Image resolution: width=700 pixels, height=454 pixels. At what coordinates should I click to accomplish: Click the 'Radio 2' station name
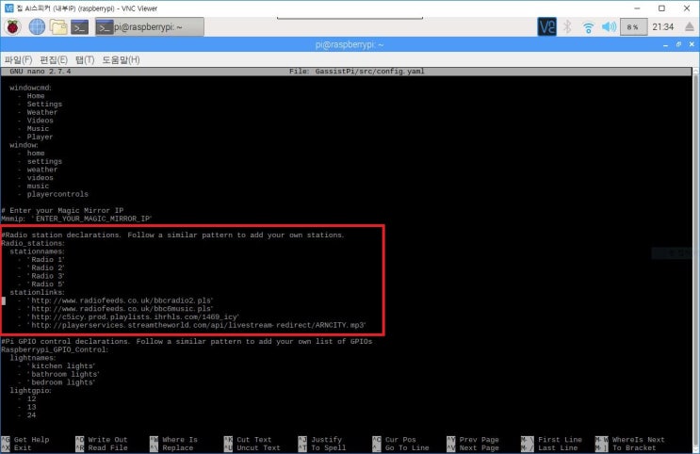click(x=46, y=268)
